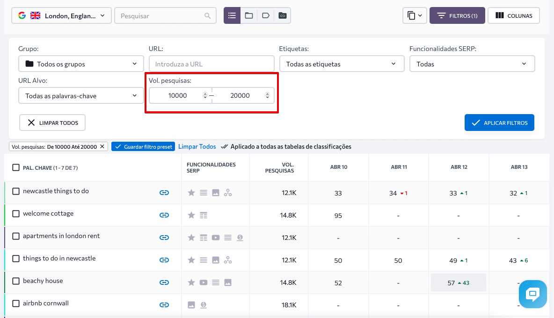Viewport: 554px width, 318px height.
Task: Click the ABR 12 column header
Action: (x=459, y=167)
